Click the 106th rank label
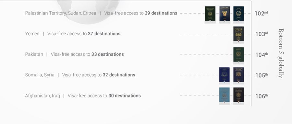Screen dimensions: 292x124 click(261, 96)
